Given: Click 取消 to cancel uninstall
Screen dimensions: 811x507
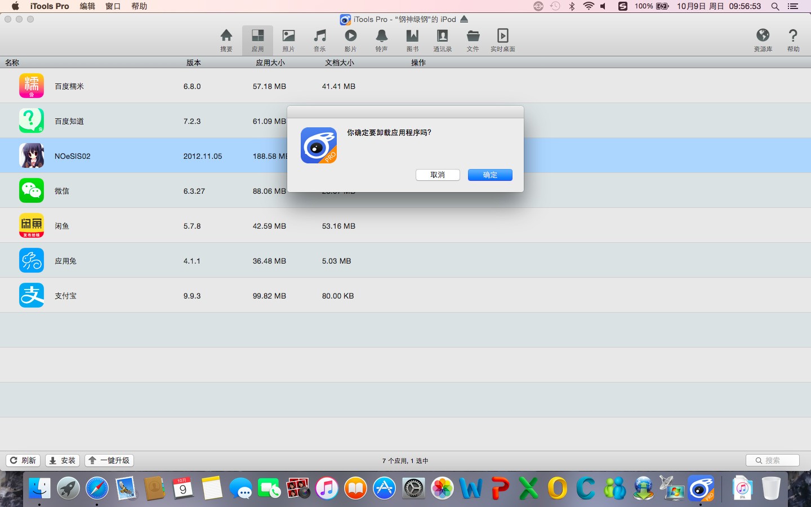Looking at the screenshot, I should pos(438,175).
